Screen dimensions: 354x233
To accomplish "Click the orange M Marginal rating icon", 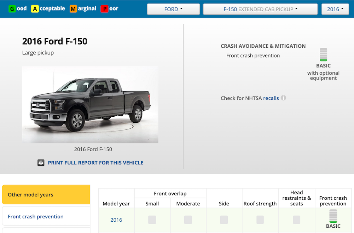I will point(73,9).
